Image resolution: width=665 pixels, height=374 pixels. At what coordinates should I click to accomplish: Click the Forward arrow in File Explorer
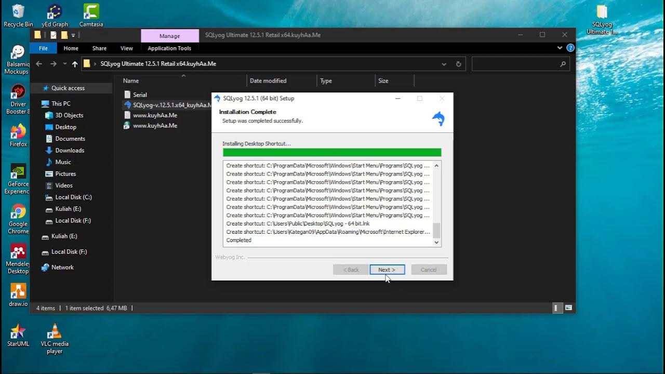(x=53, y=64)
